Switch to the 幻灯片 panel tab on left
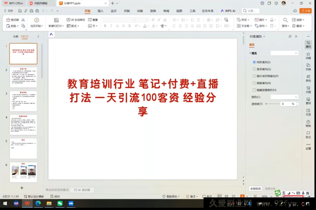Screen dimensions: 316x210 (25, 36)
